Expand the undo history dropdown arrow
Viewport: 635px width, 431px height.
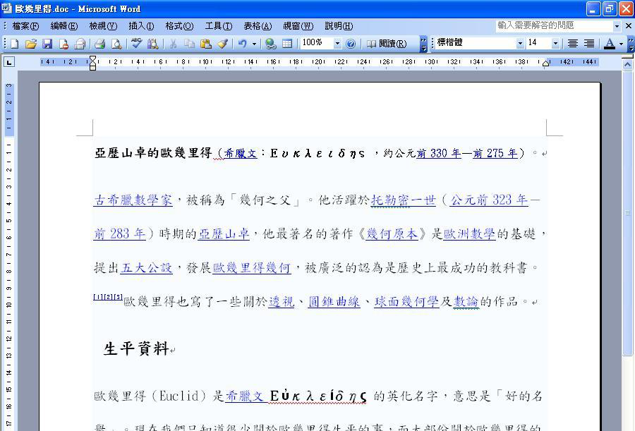[254, 43]
